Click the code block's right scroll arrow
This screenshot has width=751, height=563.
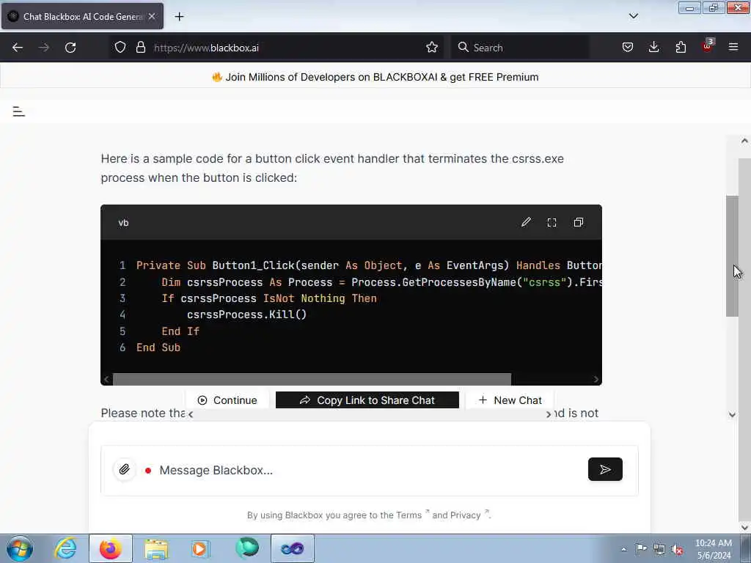(x=596, y=379)
